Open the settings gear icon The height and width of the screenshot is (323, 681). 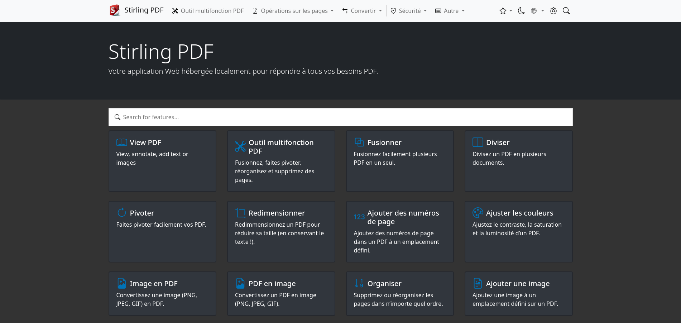553,11
